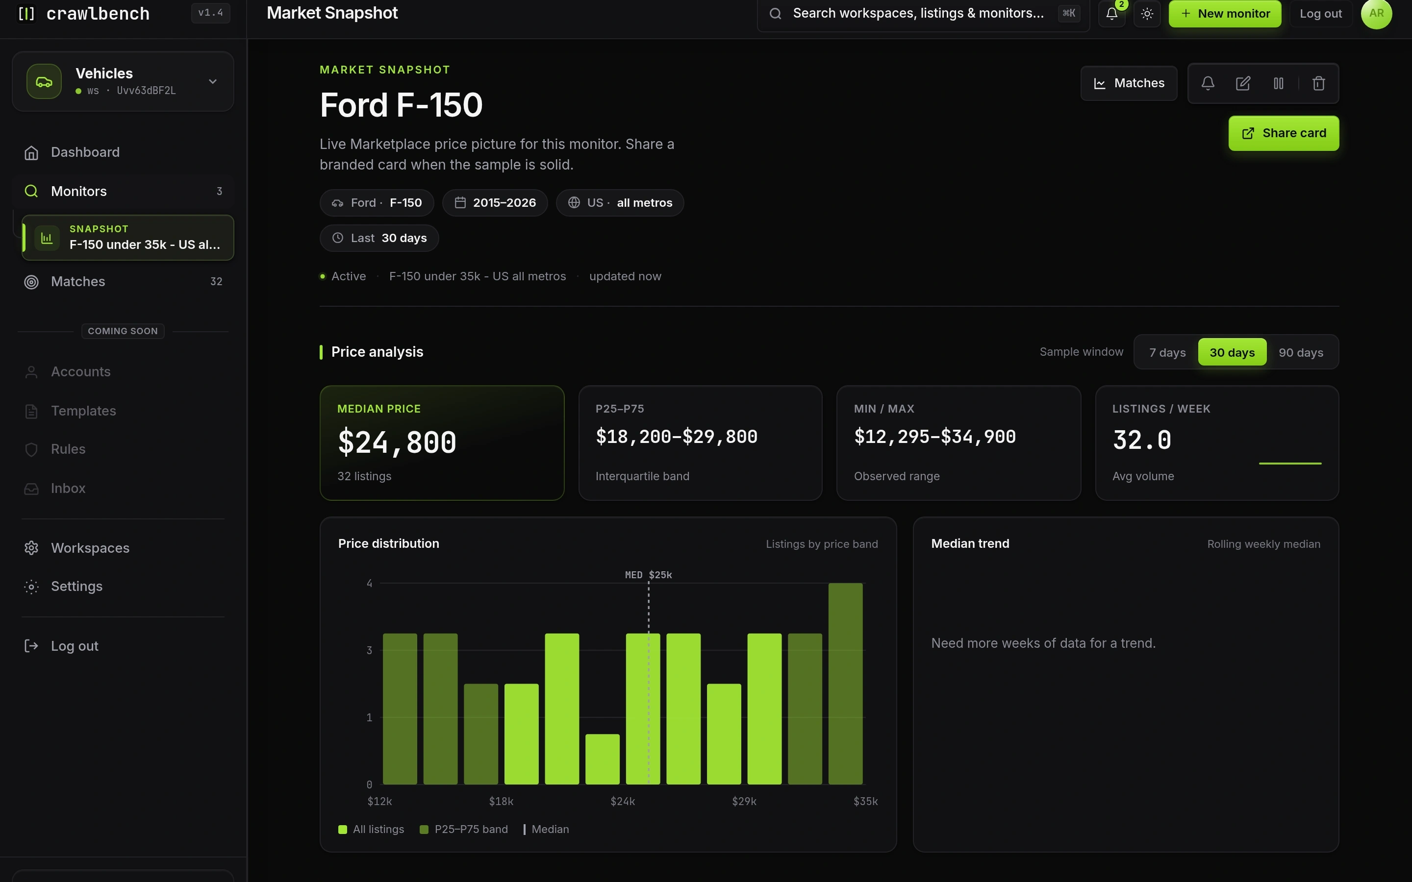
Task: Click the monitor alert bell icon
Action: click(1208, 83)
